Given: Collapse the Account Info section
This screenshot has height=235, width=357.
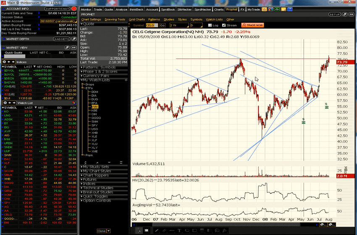Looking at the screenshot, I should coord(3,9).
